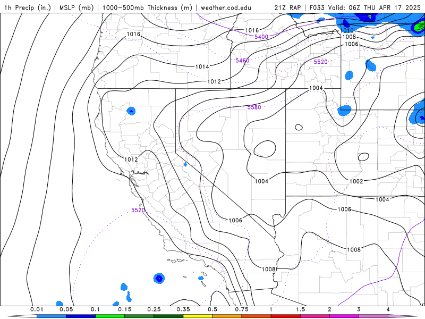Click the 1014 isobar label
Viewport: 425px width, 319px height.
(x=202, y=66)
